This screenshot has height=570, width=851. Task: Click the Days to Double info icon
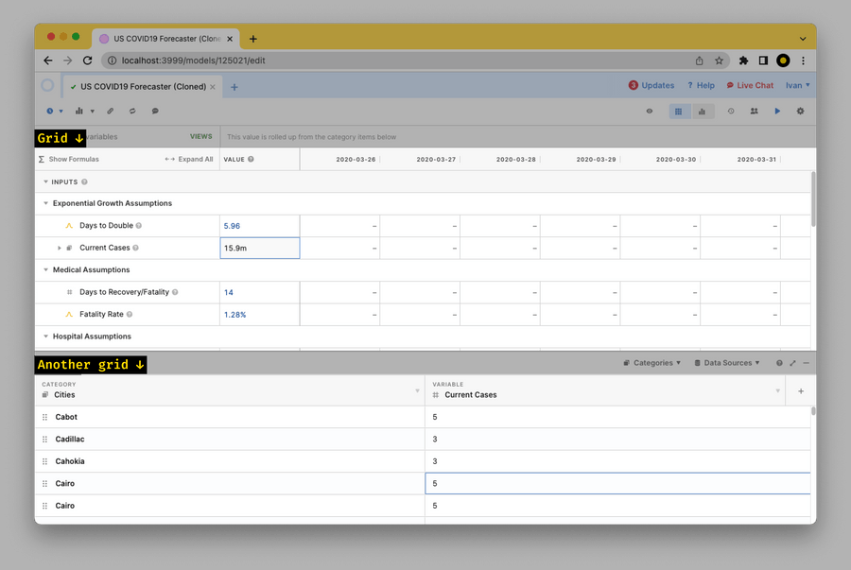139,226
